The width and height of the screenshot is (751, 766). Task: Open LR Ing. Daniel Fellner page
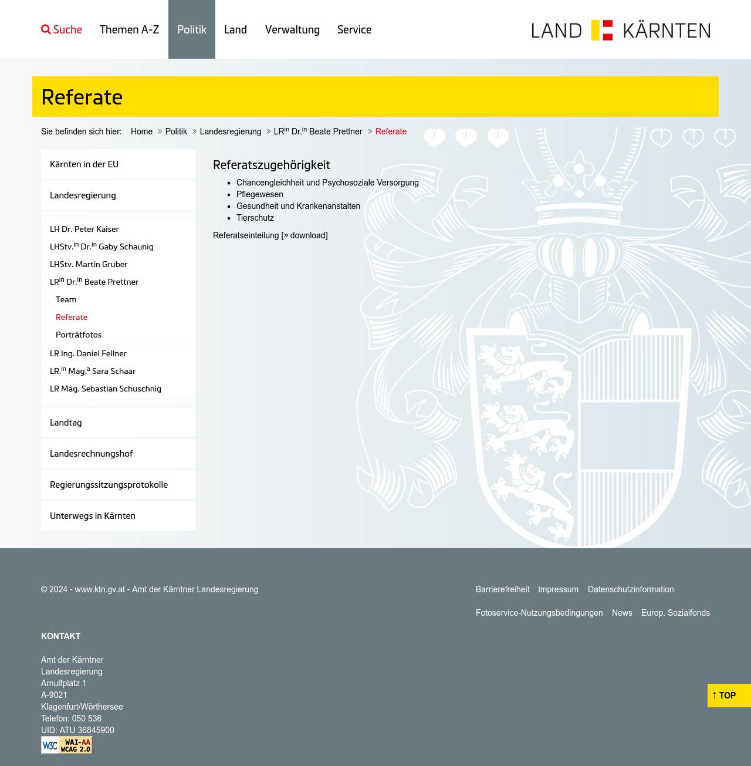click(88, 353)
